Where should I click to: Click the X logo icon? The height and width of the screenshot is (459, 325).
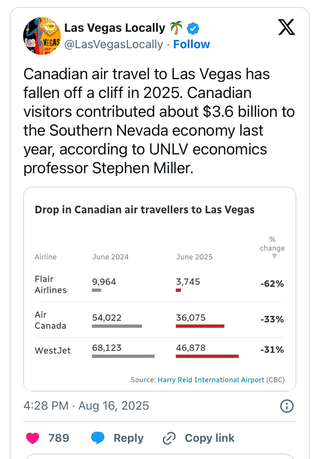tap(286, 27)
